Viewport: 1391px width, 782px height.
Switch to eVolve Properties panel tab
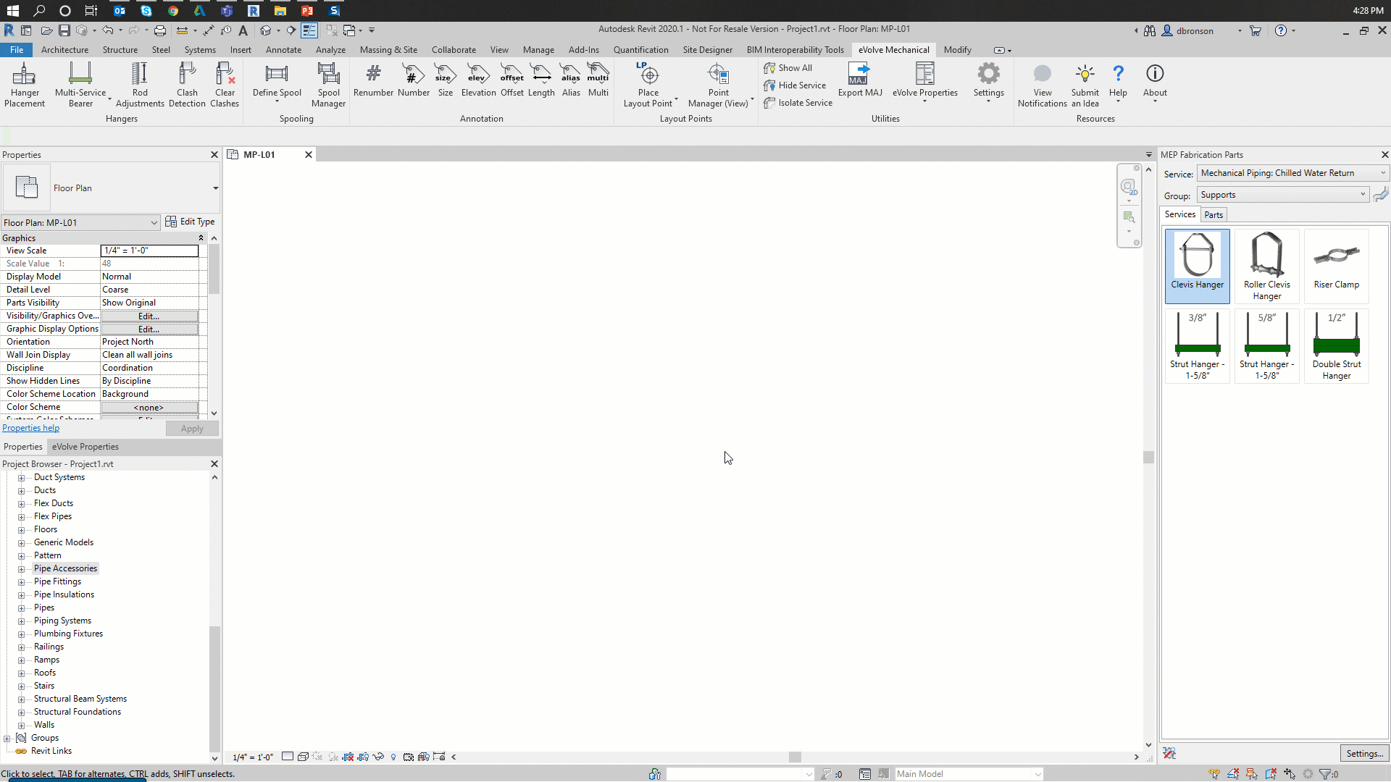coord(85,447)
